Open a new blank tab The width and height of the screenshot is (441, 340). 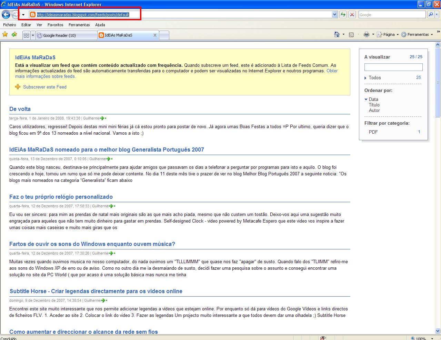pyautogui.click(x=164, y=35)
